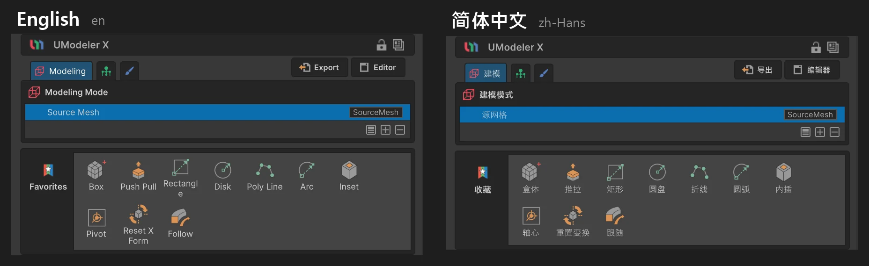Switch to the Modeling tab

[61, 71]
